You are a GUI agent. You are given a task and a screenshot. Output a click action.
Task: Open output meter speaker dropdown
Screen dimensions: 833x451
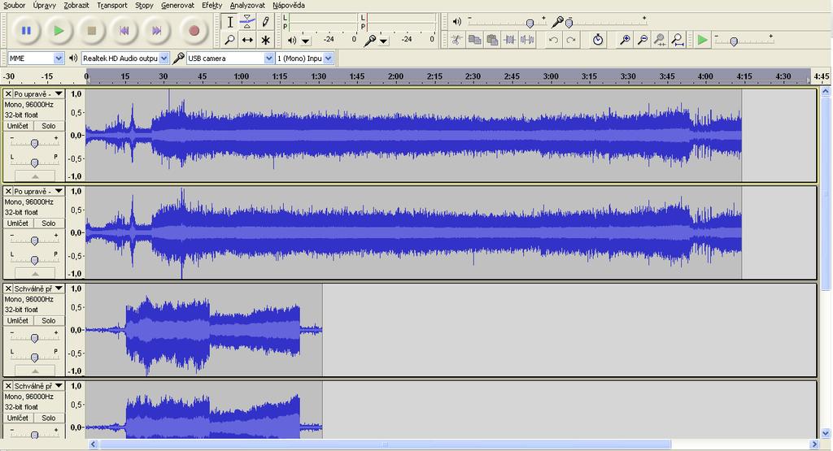[306, 41]
